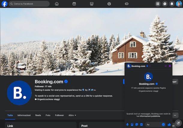This screenshot has width=183, height=128.
Task: Switch to the Foto tab
Action: [48, 115]
